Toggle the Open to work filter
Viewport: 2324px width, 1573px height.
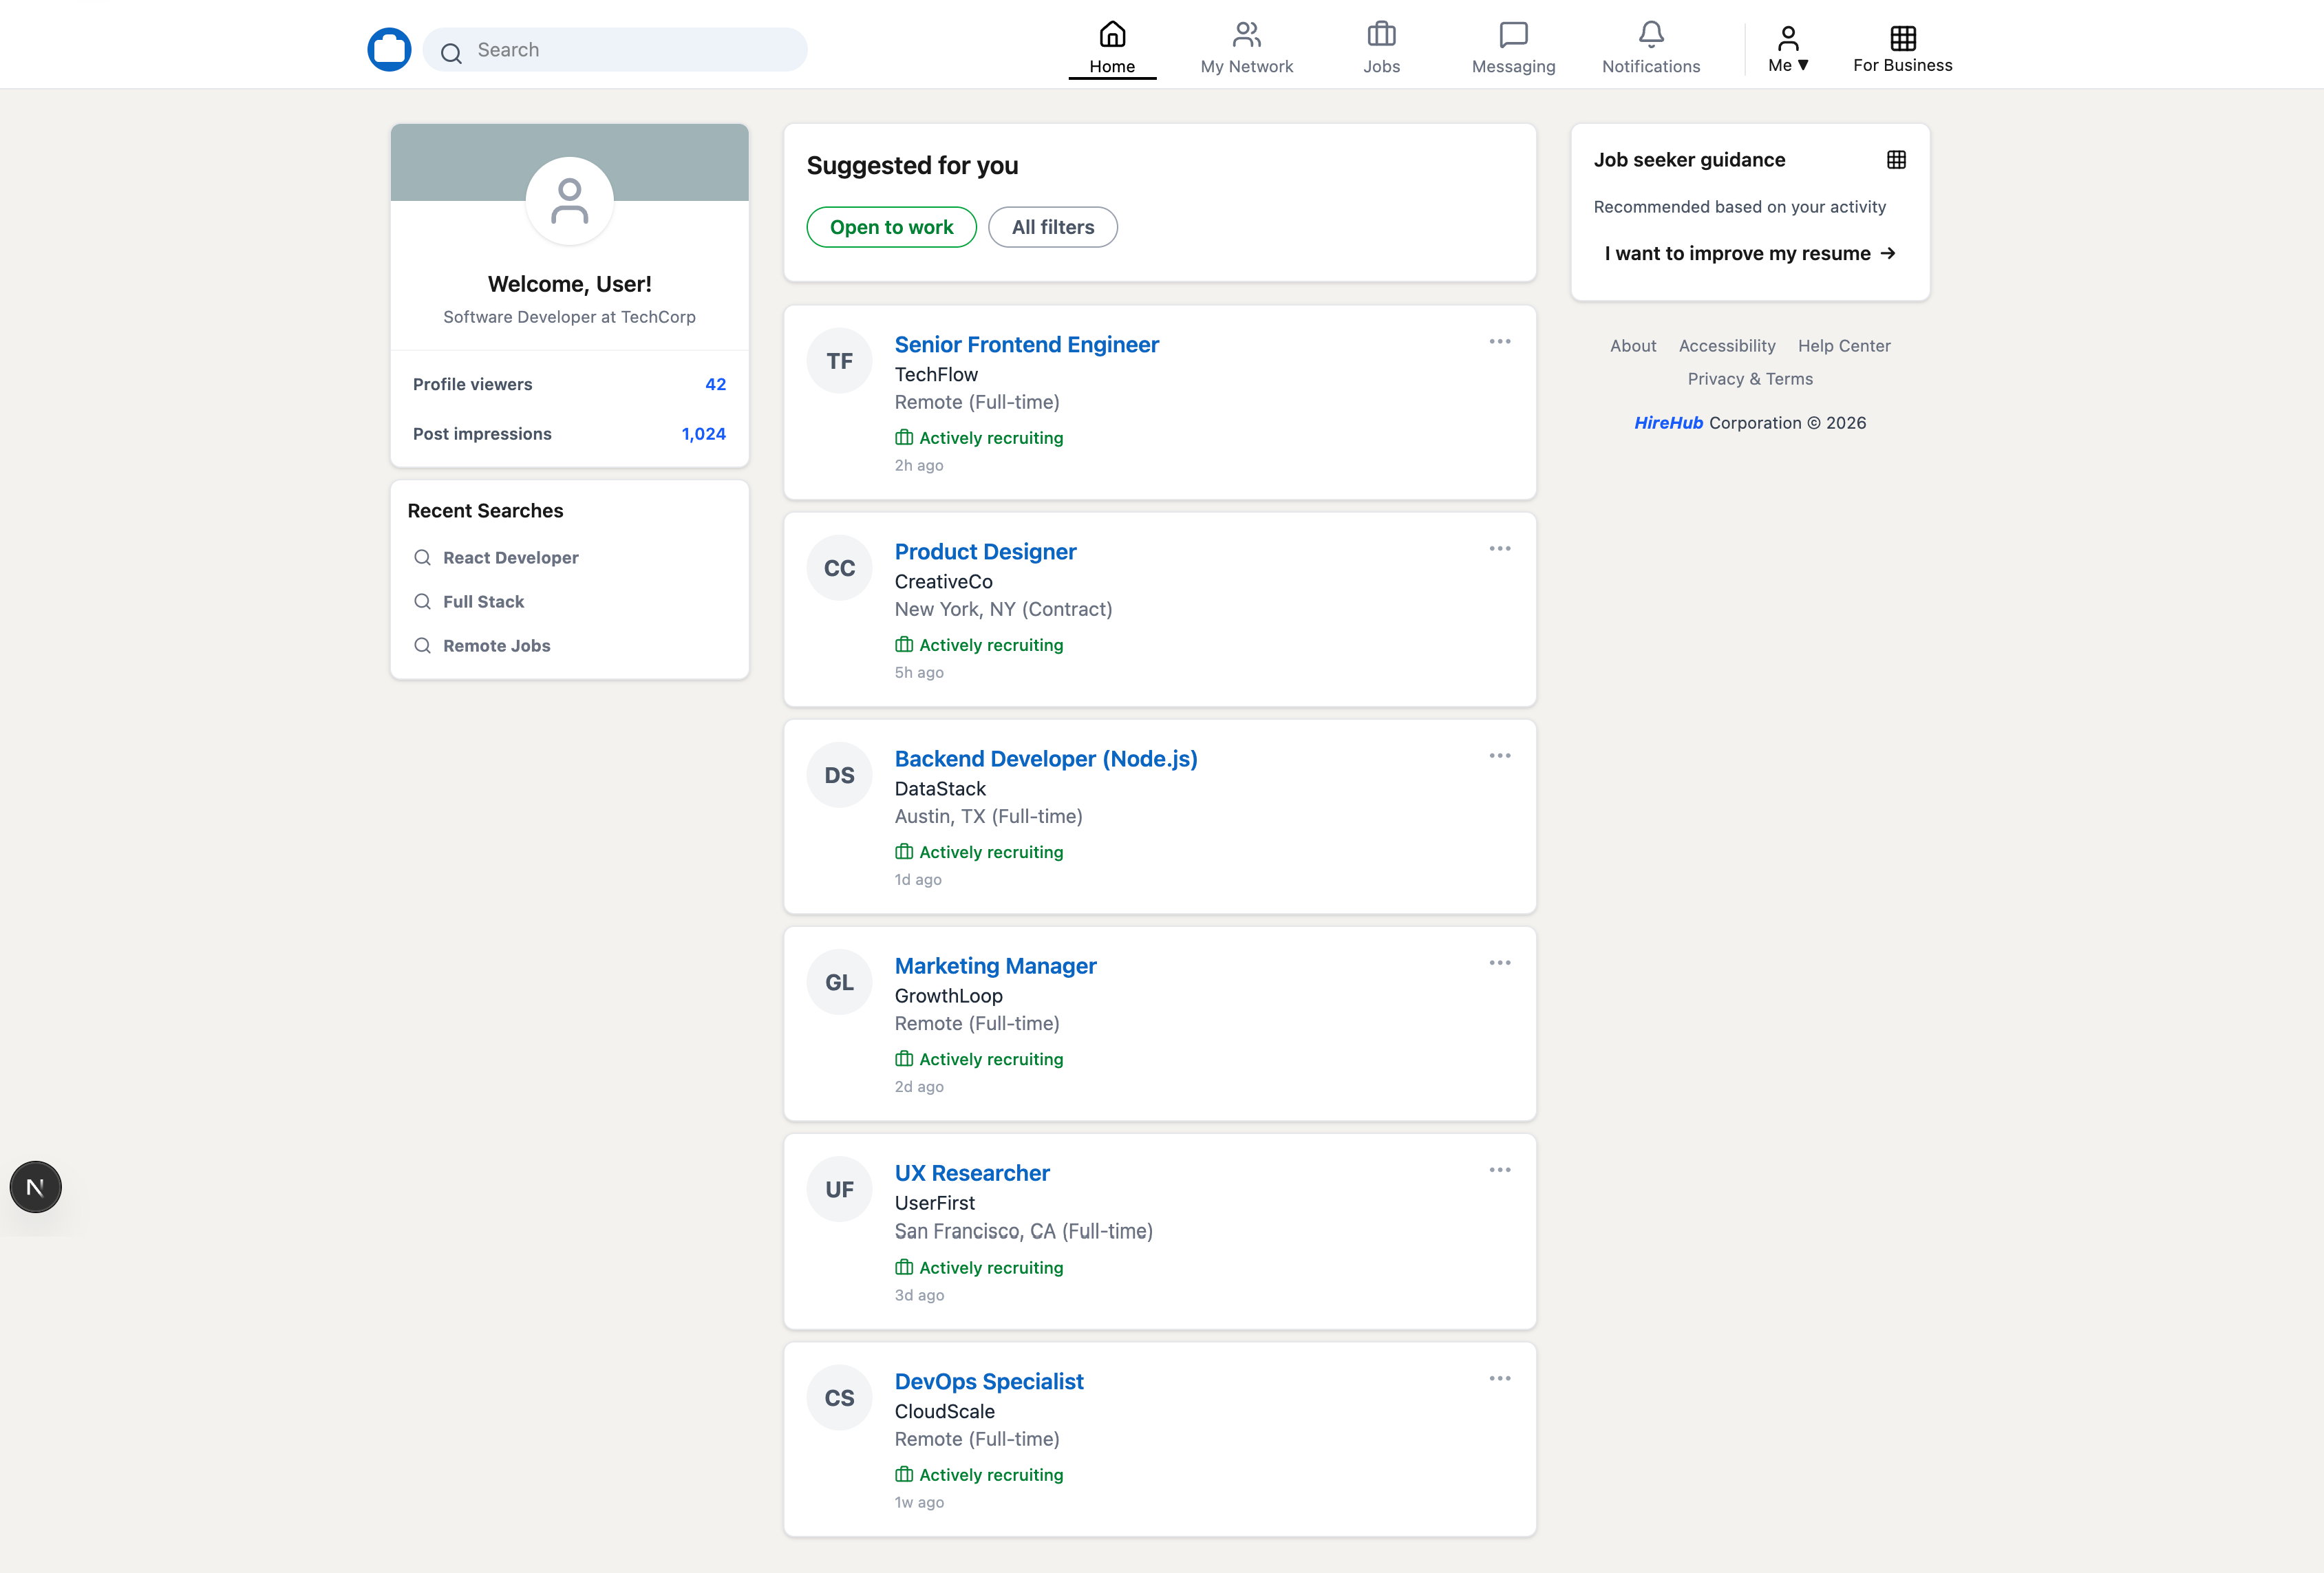891,227
